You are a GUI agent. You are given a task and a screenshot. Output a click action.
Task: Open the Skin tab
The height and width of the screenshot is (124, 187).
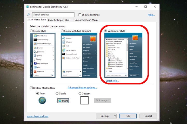point(67,20)
